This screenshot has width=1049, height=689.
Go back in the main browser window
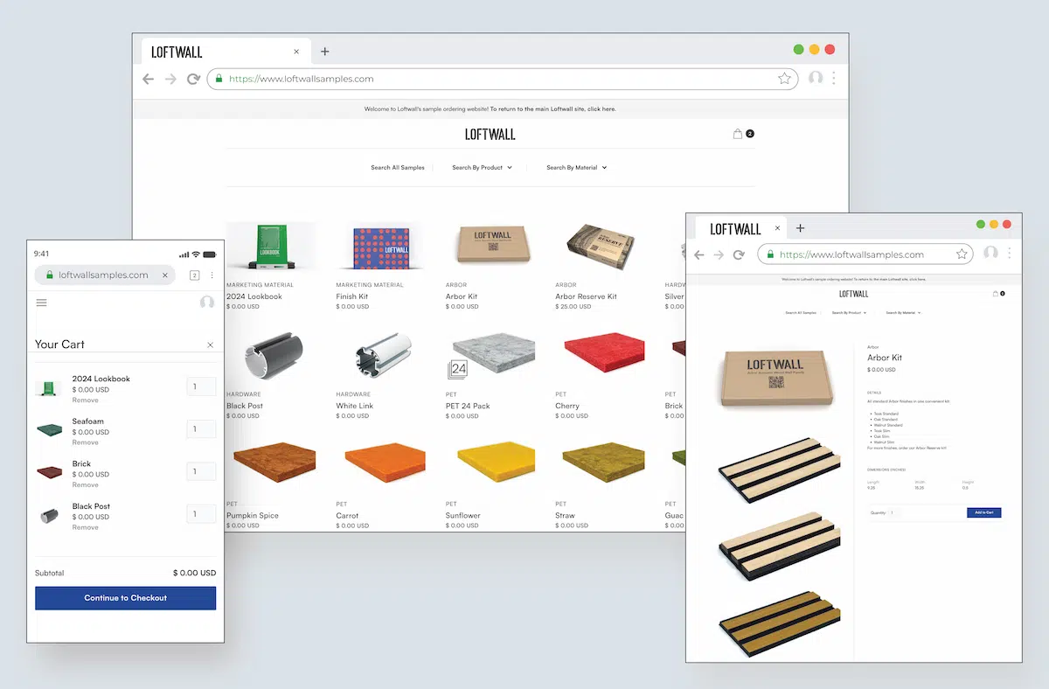point(148,79)
